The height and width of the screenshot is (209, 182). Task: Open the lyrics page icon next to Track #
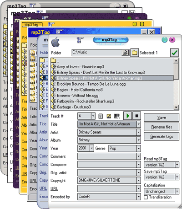[101, 116]
